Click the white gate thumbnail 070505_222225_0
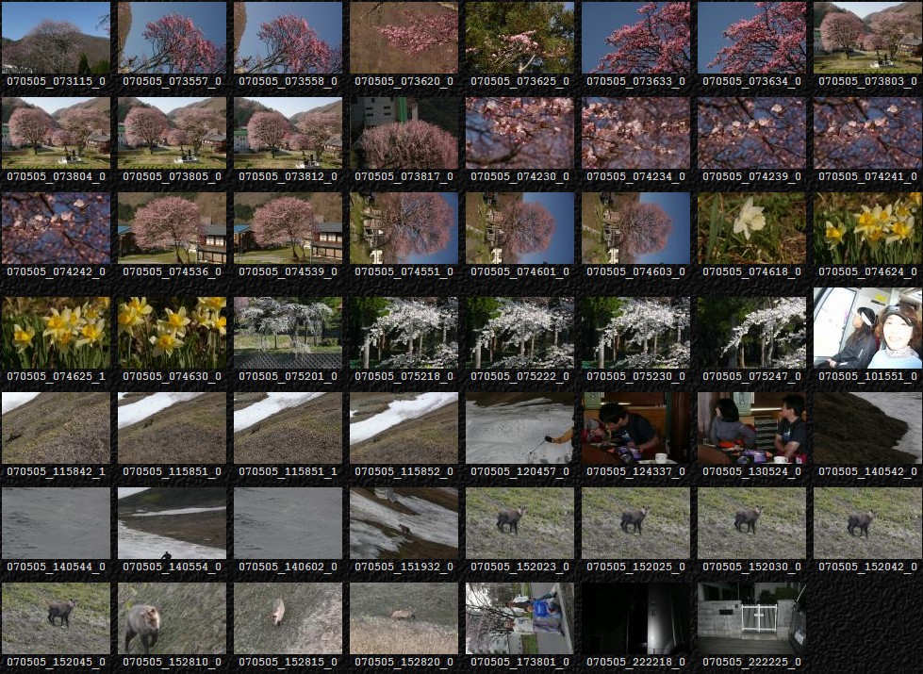 [751, 618]
